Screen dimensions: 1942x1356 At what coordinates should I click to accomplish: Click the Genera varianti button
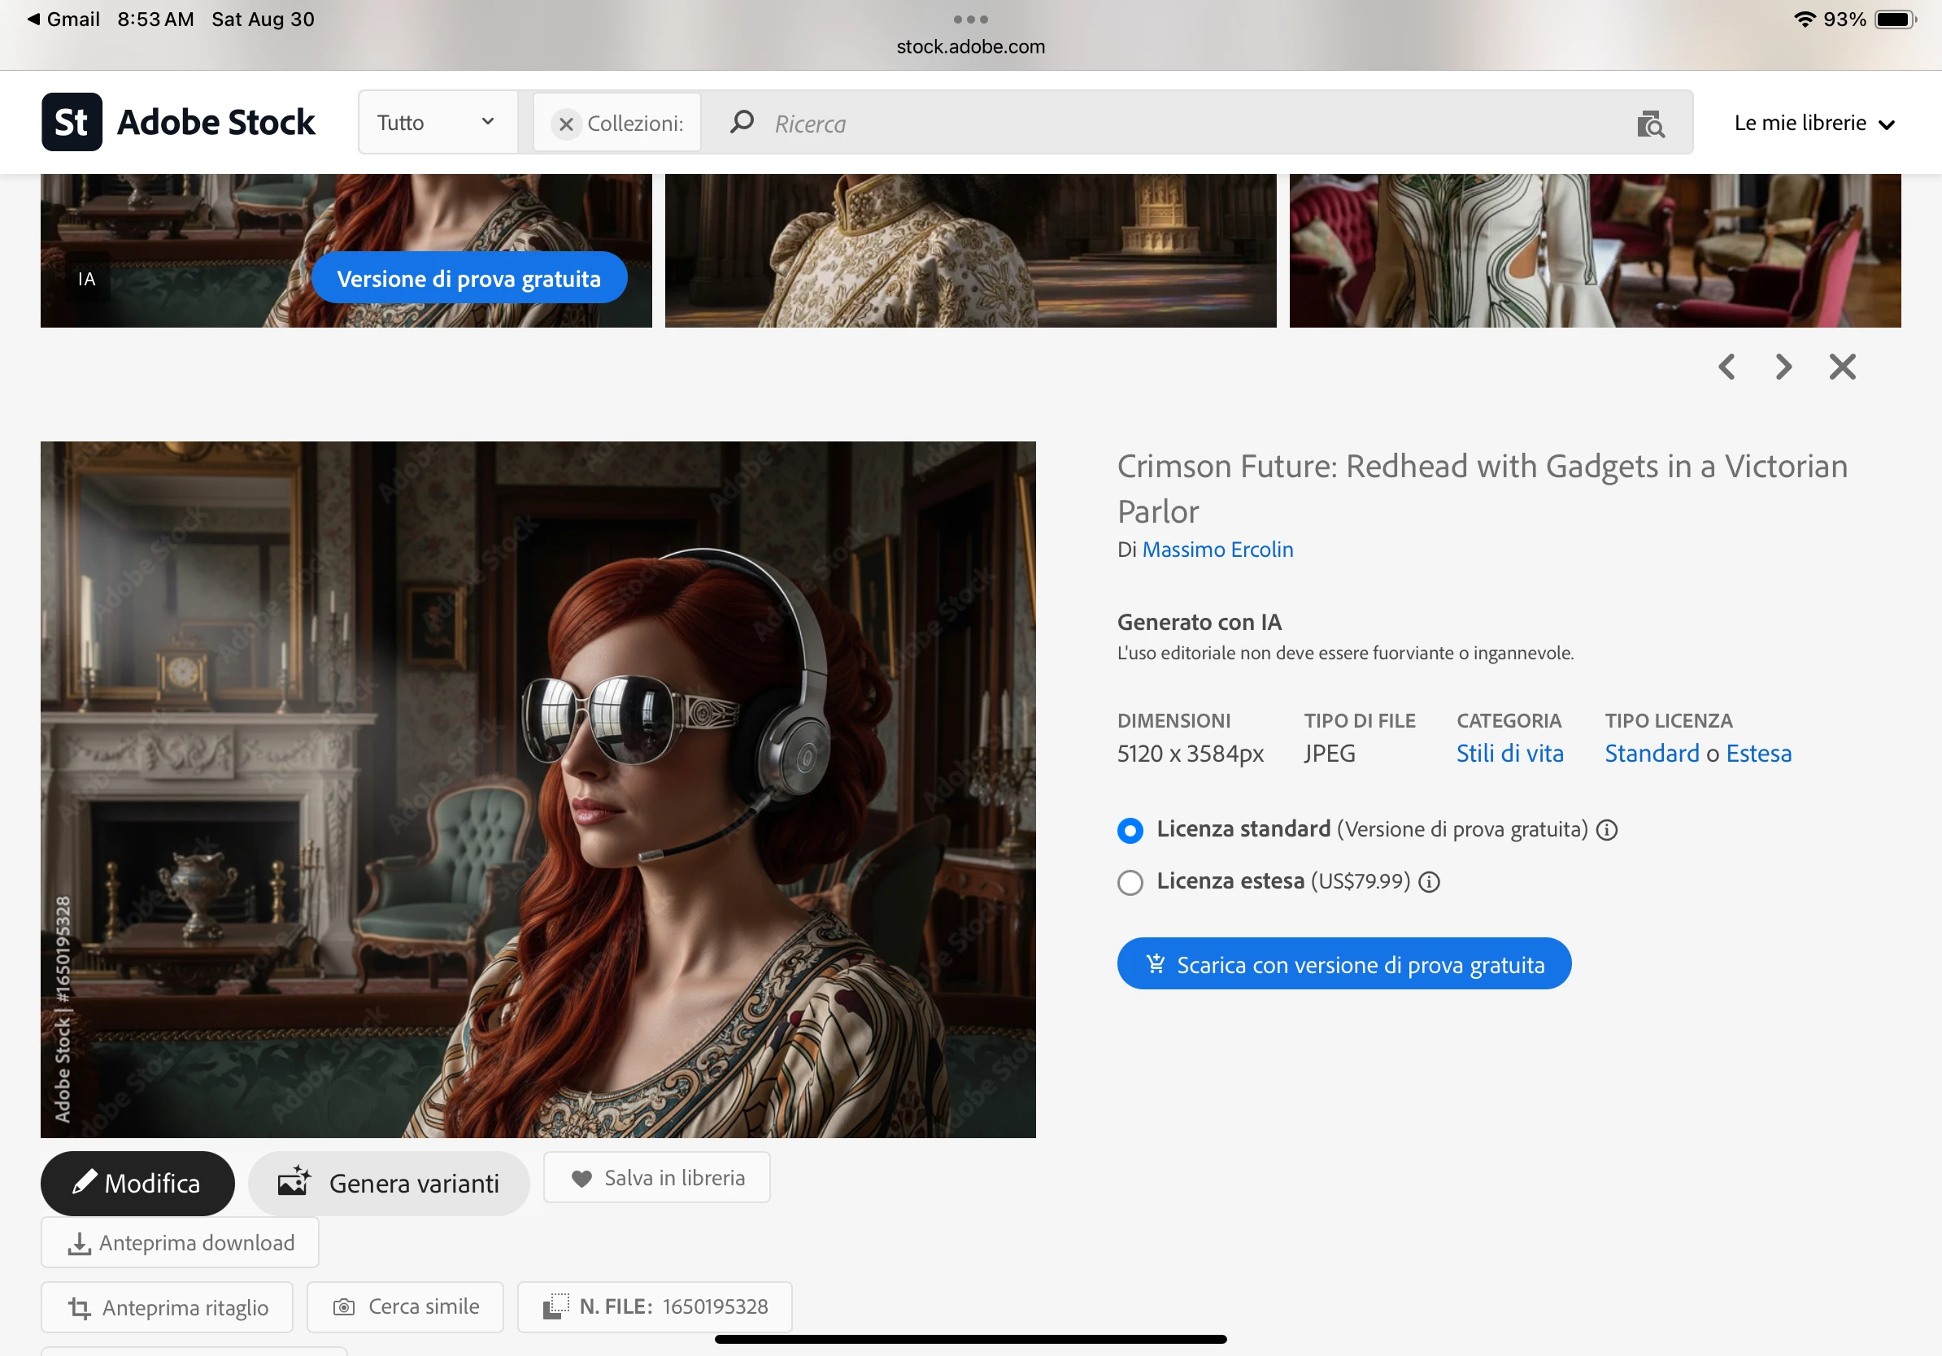(x=388, y=1183)
